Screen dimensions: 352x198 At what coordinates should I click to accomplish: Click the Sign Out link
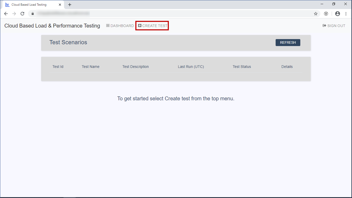tap(334, 26)
